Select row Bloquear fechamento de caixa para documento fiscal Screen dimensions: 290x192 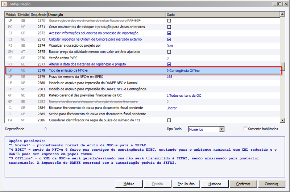pos(142,108)
